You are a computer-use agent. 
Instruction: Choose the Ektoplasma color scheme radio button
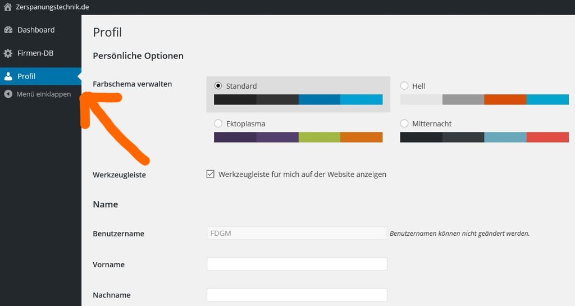tap(218, 124)
